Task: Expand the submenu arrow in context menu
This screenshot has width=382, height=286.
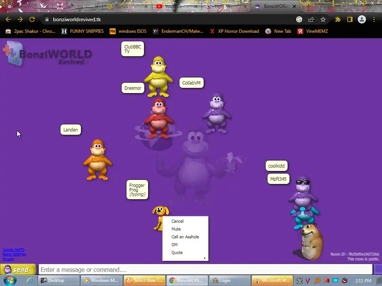Action: (205, 258)
